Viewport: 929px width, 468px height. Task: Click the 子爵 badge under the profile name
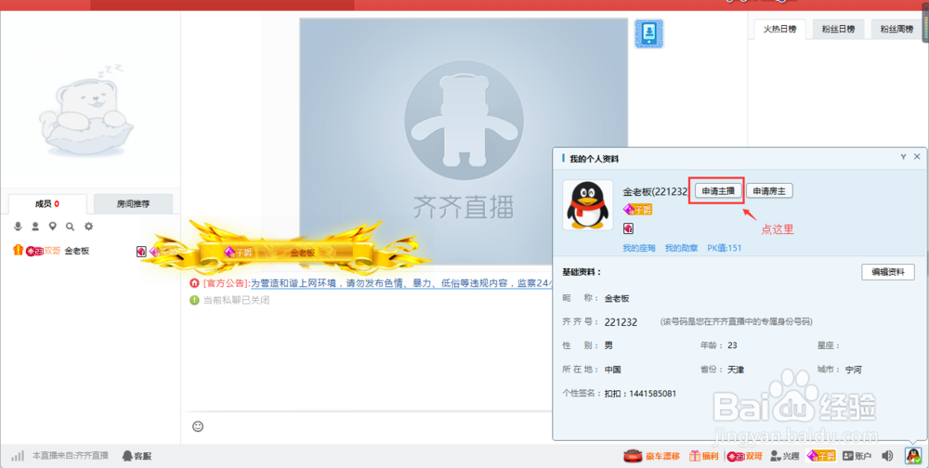(x=637, y=209)
